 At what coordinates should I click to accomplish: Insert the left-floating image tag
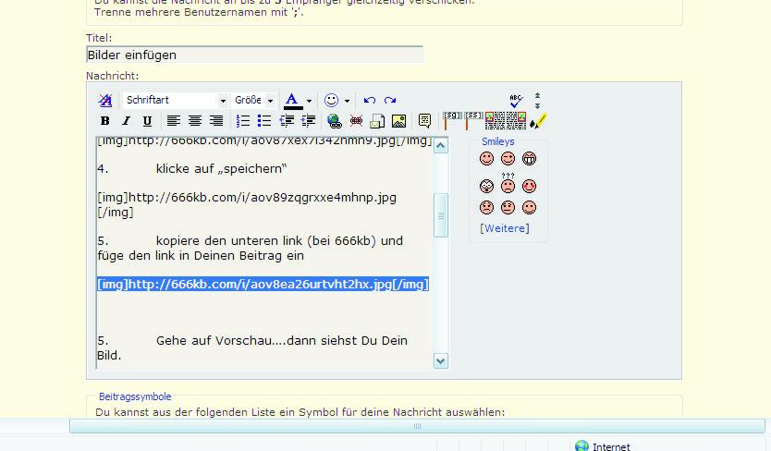tap(495, 121)
